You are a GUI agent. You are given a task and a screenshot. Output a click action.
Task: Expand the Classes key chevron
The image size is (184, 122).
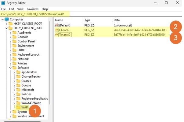14,81
